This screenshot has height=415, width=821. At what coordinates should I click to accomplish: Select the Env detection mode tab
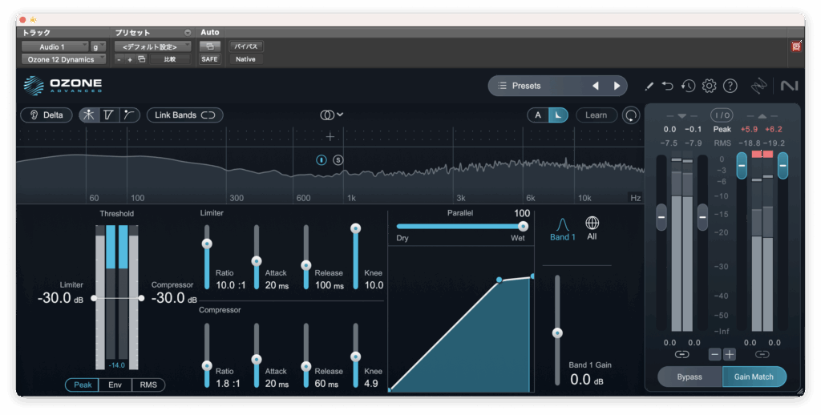click(x=115, y=385)
